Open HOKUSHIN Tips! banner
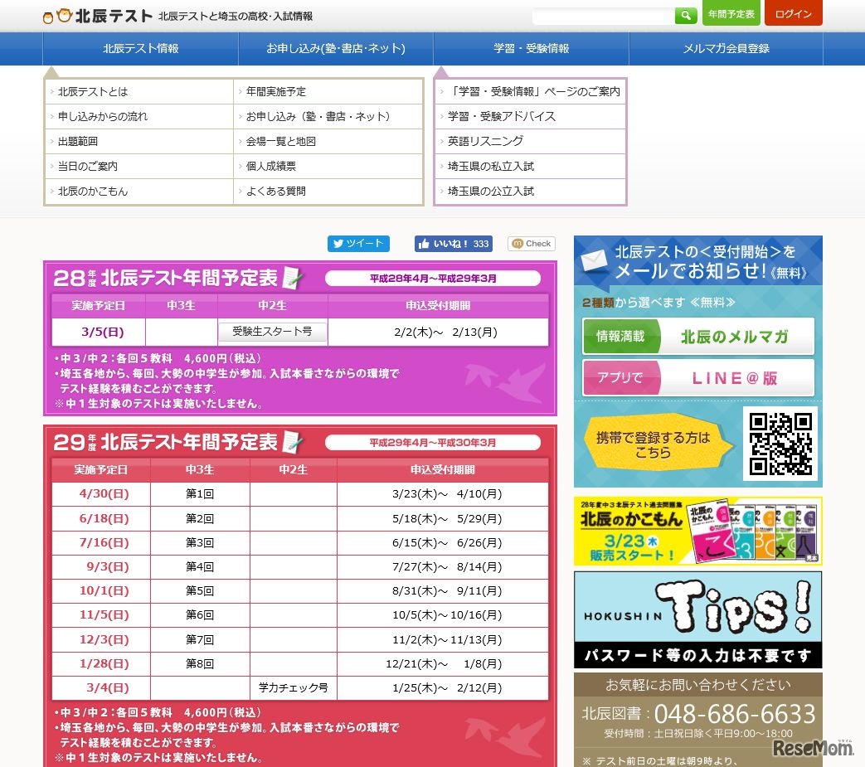 697,619
